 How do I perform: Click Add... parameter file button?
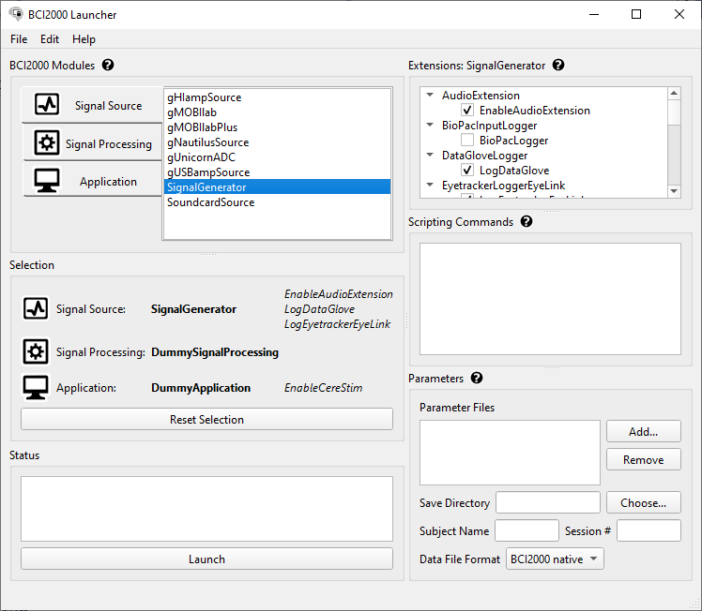pos(644,431)
